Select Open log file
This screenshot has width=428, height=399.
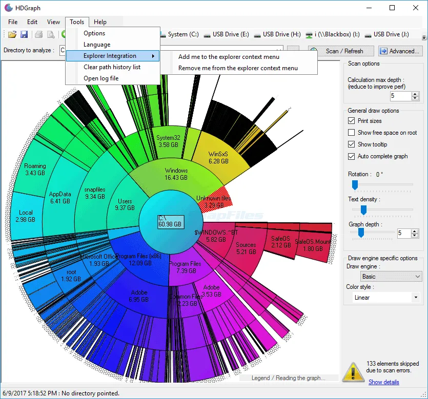point(113,78)
